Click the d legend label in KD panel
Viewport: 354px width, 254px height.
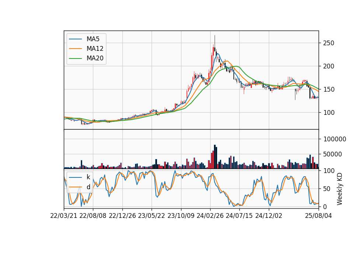[88, 187]
